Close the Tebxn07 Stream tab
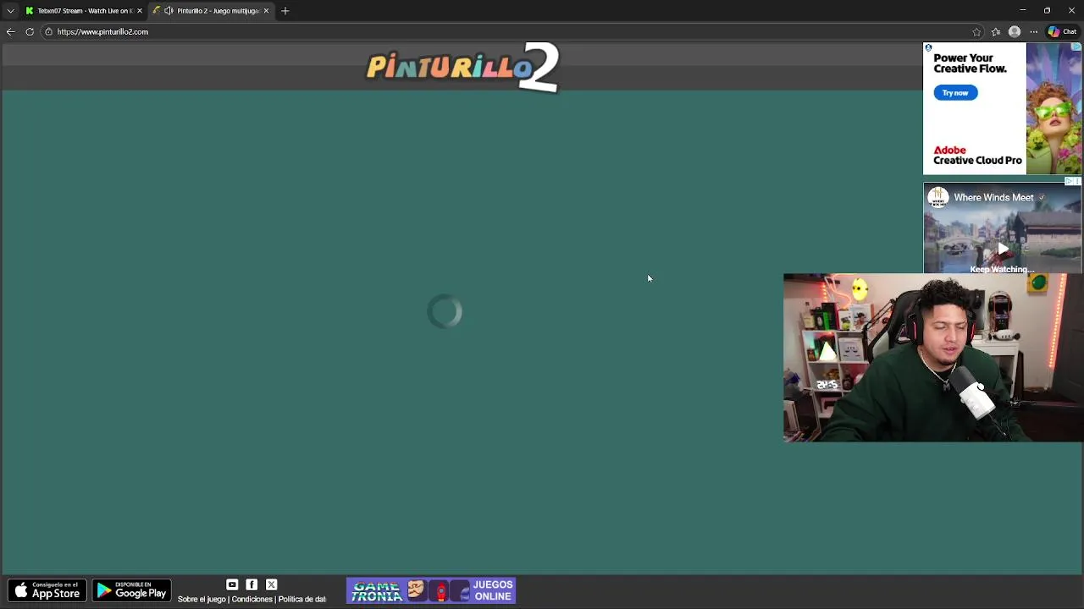Screen dimensions: 1084x609 [140, 11]
